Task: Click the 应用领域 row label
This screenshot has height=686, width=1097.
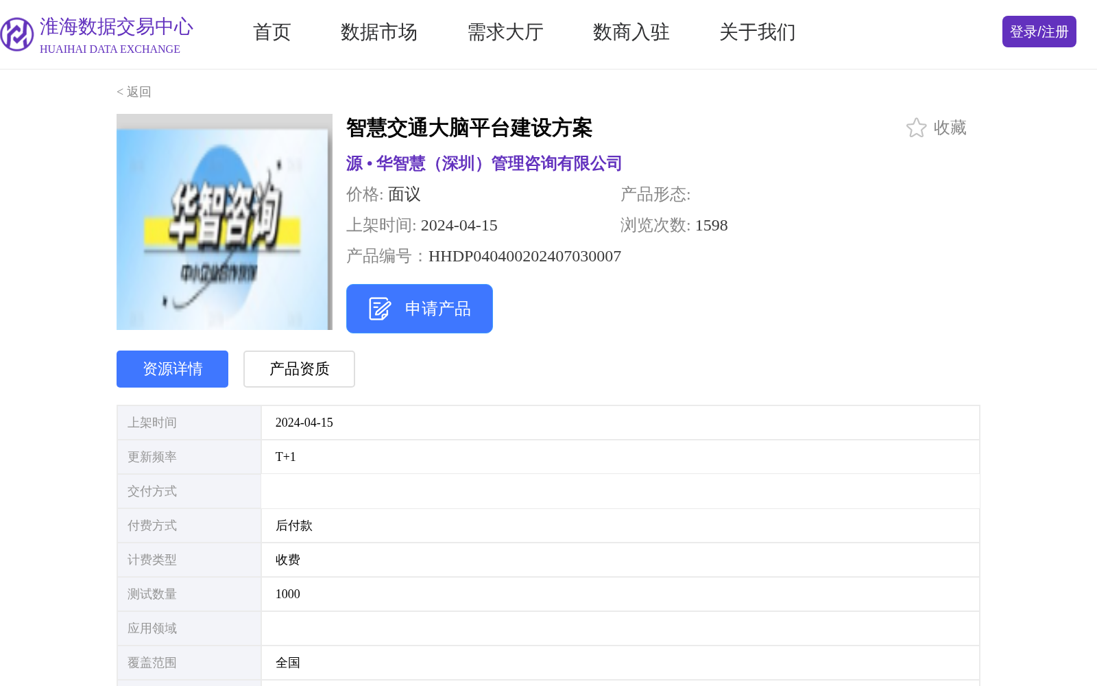Action: [x=152, y=628]
